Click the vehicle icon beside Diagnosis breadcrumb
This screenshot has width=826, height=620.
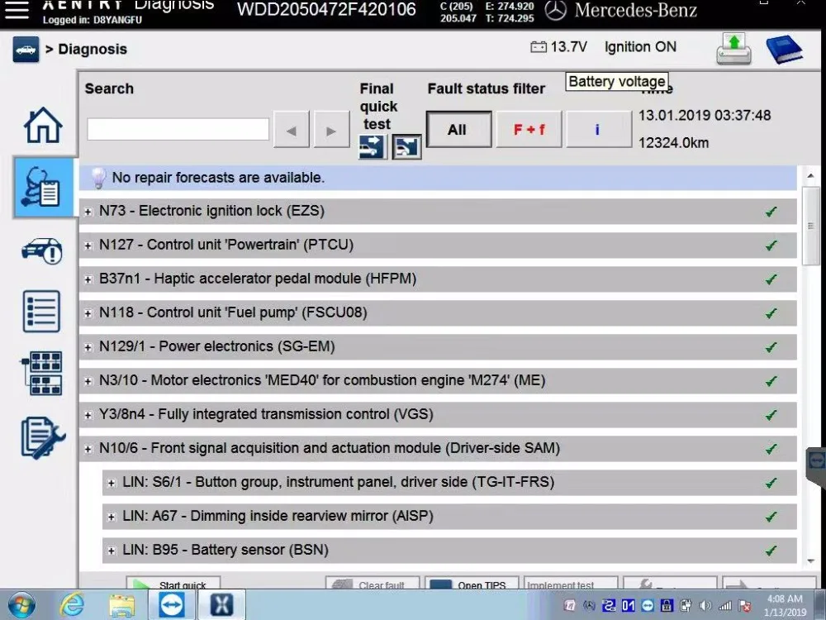pos(26,50)
